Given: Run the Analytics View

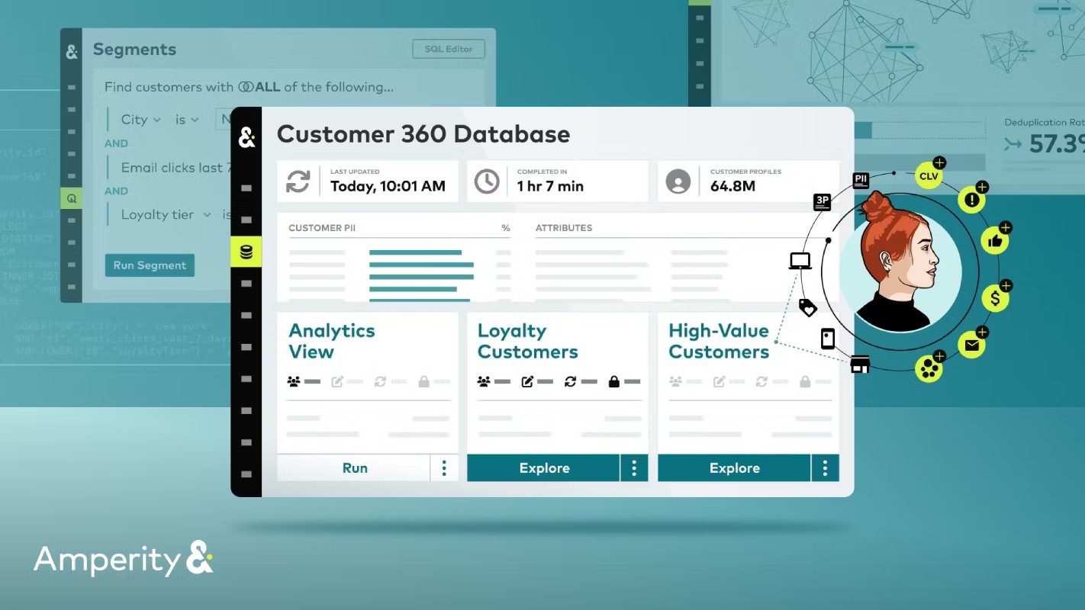Looking at the screenshot, I should pos(354,468).
